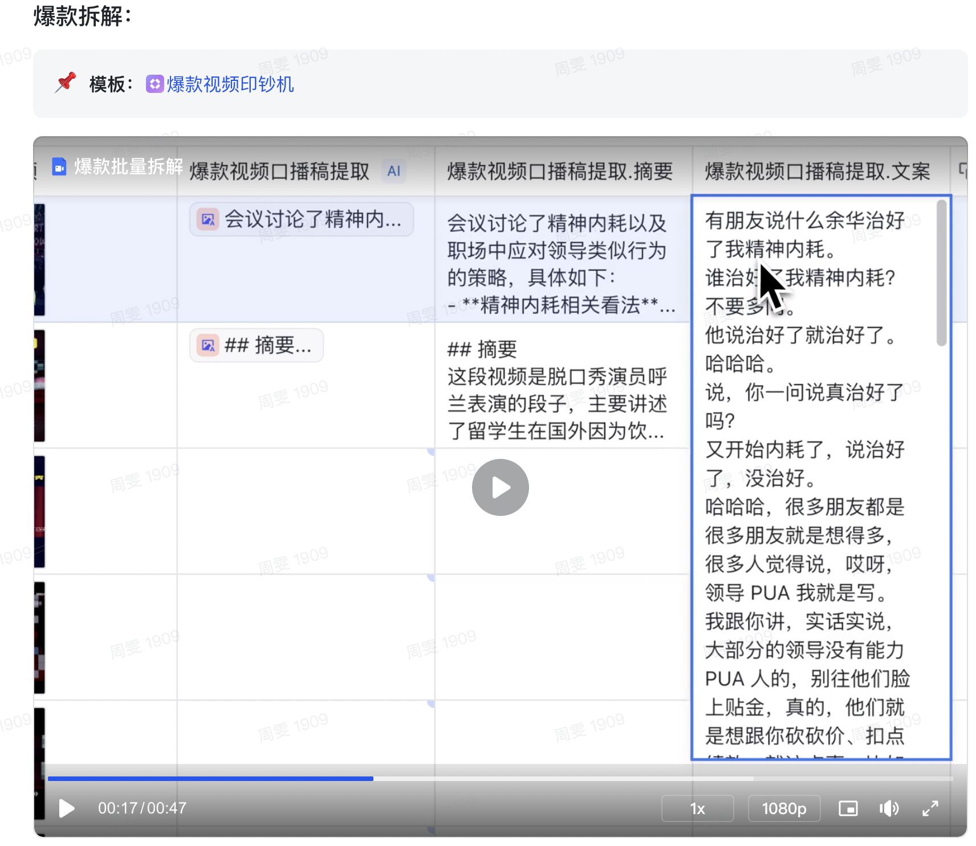Click the blue document icon beside 爆款批量拆解
This screenshot has height=846, width=976.
(59, 166)
